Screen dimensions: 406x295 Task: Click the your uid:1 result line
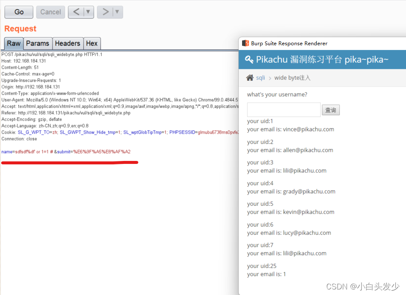260,121
